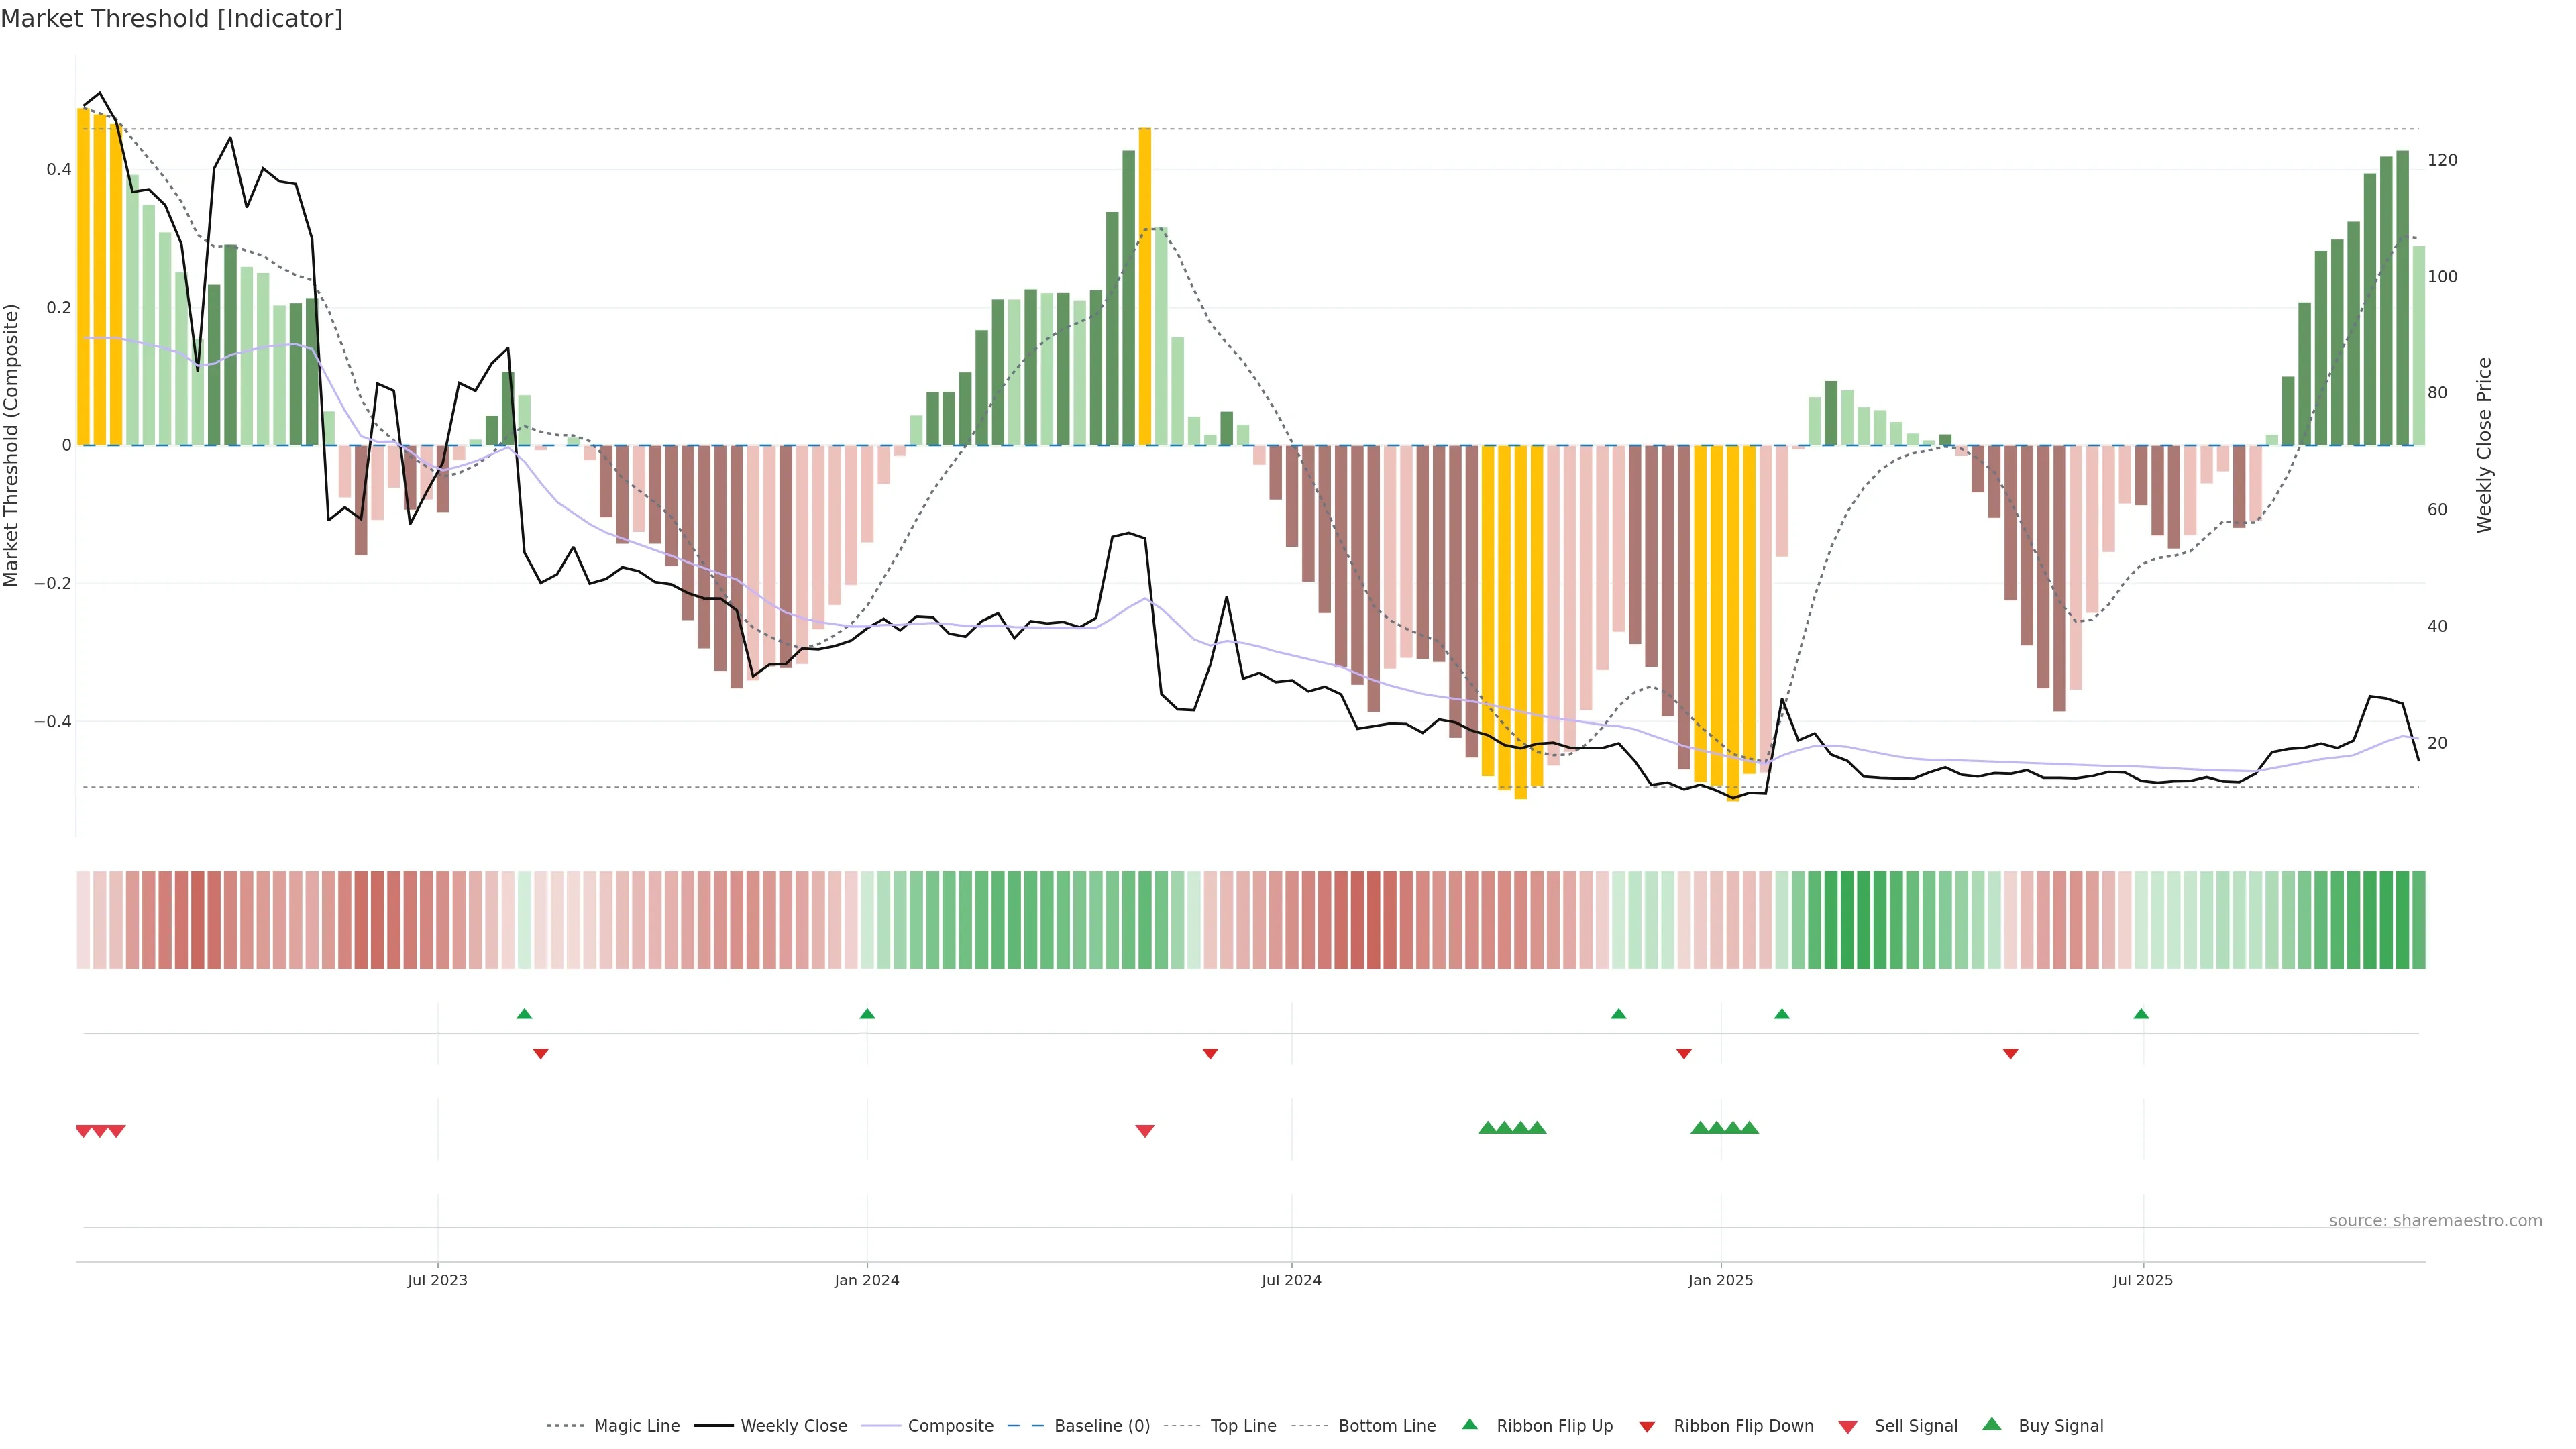Click the Ribbon Flip Up legend triangle
This screenshot has width=2576, height=1449.
pos(1469,1424)
